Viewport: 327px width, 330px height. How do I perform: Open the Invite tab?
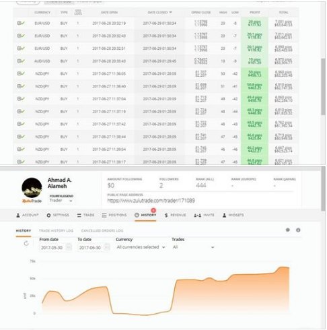tap(204, 215)
